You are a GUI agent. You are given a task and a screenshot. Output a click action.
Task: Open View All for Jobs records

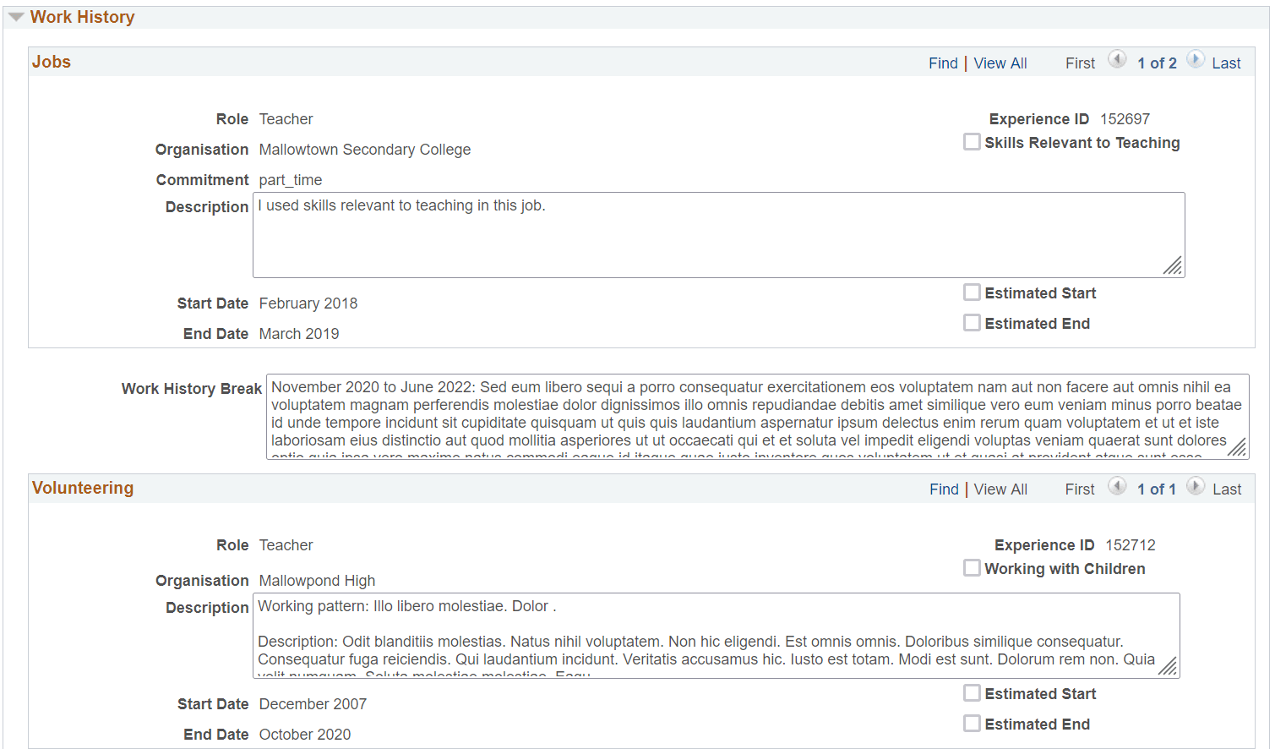1000,63
